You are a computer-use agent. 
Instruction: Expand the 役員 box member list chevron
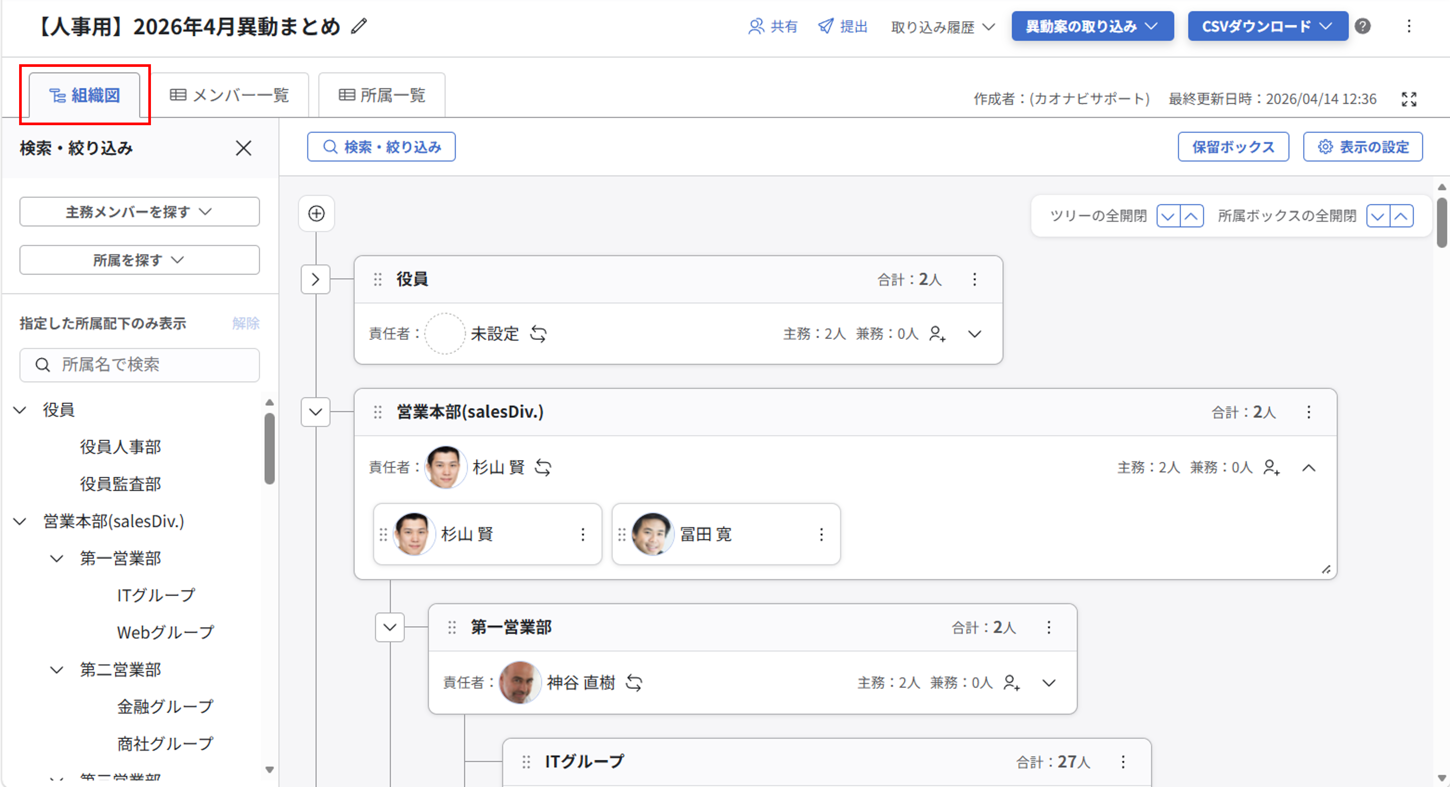[974, 334]
